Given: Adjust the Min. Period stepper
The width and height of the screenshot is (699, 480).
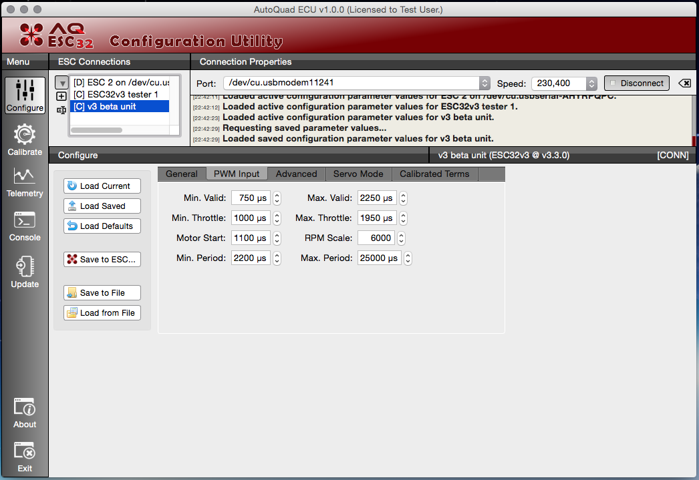Looking at the screenshot, I should [277, 258].
